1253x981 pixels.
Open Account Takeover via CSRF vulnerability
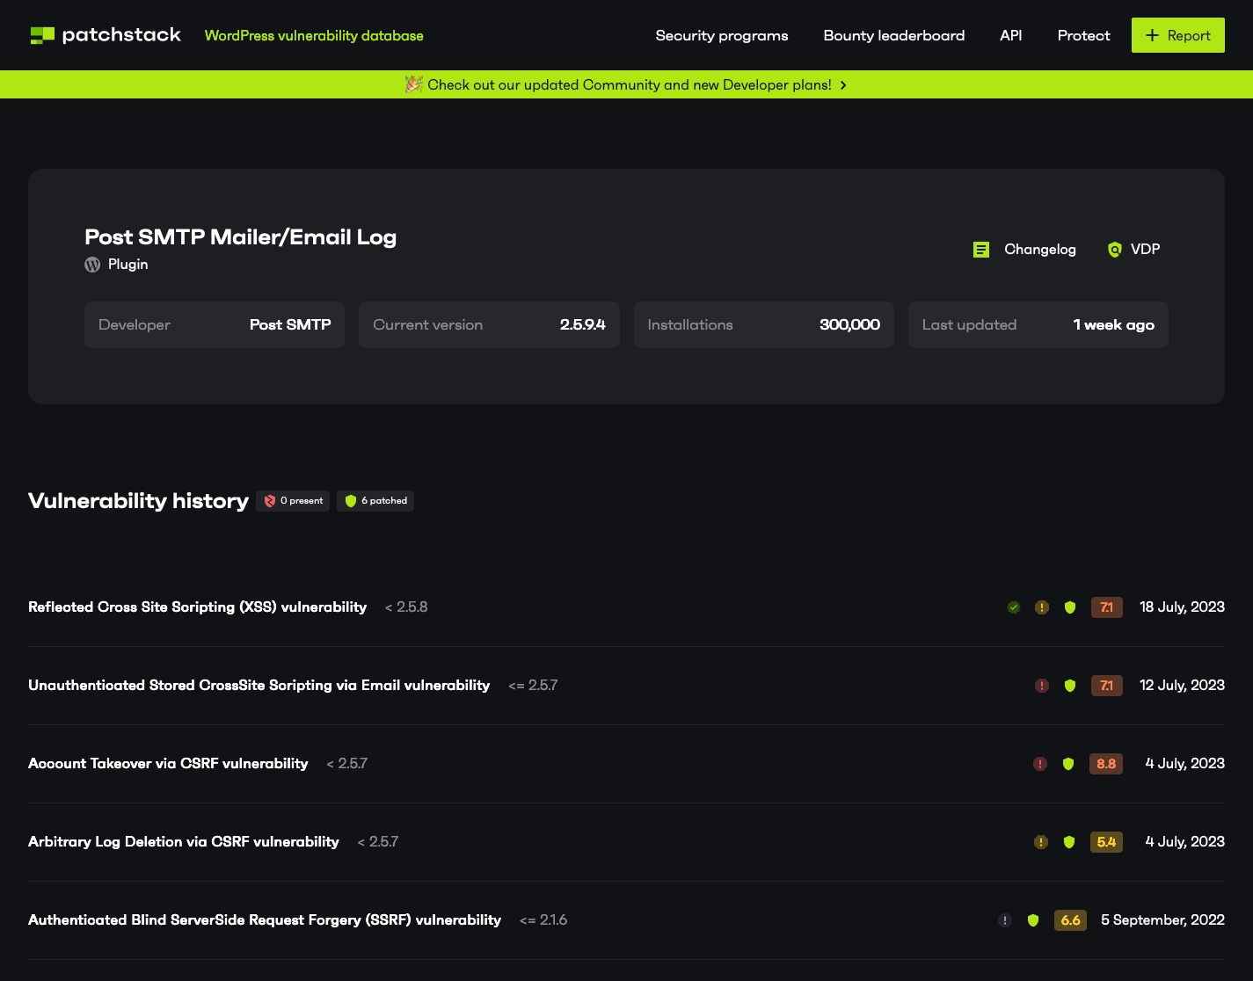pos(168,764)
